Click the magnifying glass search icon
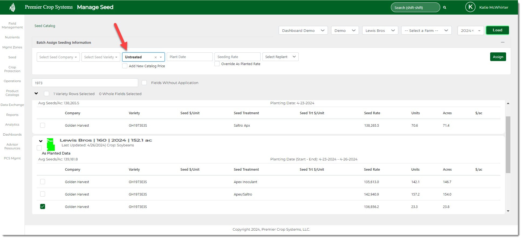The height and width of the screenshot is (239, 522). click(x=445, y=8)
